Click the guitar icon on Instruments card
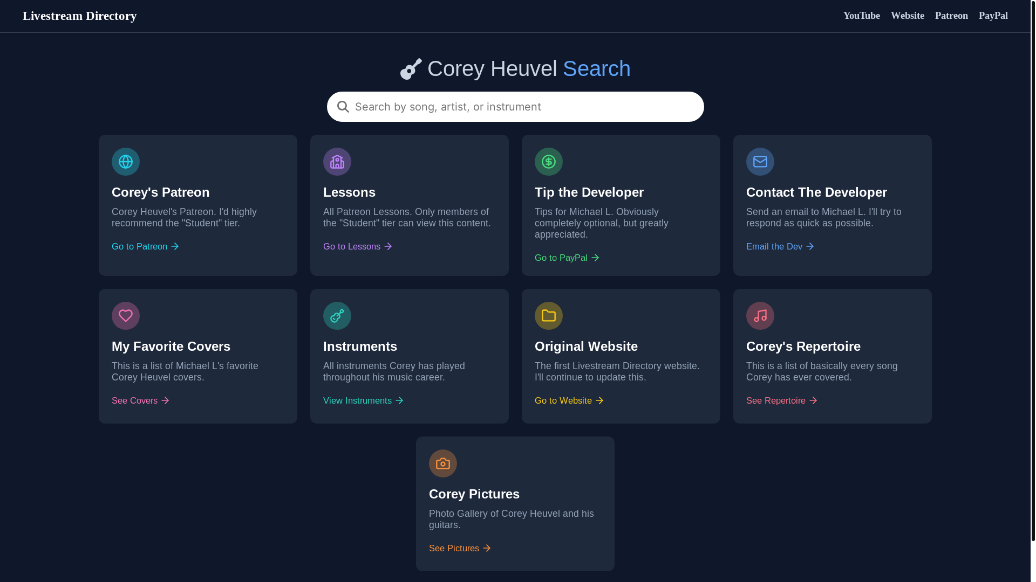The image size is (1036, 582). pos(337,316)
